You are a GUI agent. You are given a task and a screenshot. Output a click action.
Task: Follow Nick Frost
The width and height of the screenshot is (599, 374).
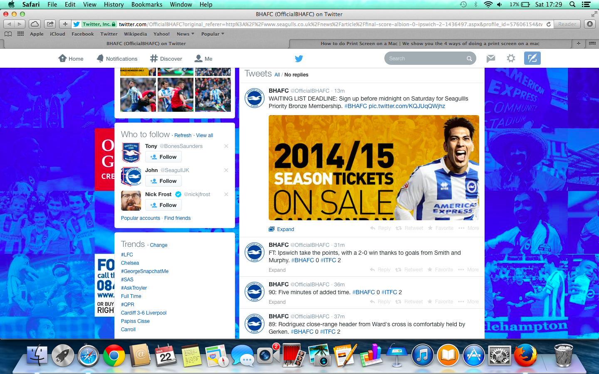click(x=163, y=205)
